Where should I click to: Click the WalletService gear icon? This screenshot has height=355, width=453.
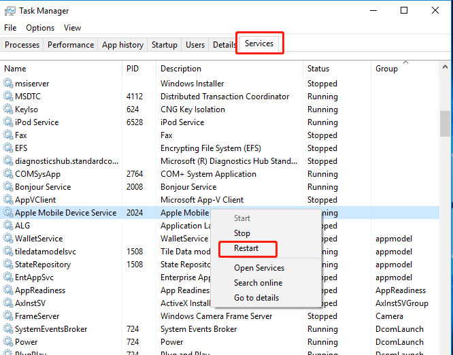8,239
